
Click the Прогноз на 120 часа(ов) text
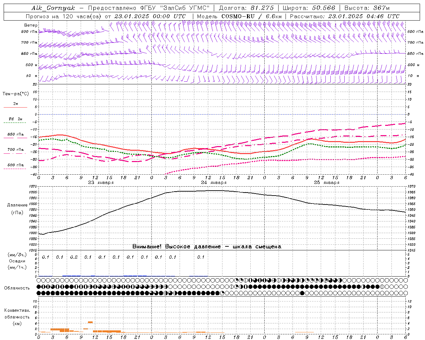point(64,16)
